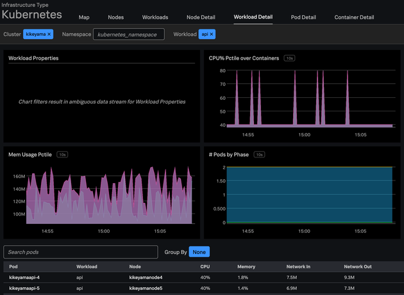The height and width of the screenshot is (295, 404).
Task: Open pod kikeyamaapi-5
Action: tap(24, 288)
